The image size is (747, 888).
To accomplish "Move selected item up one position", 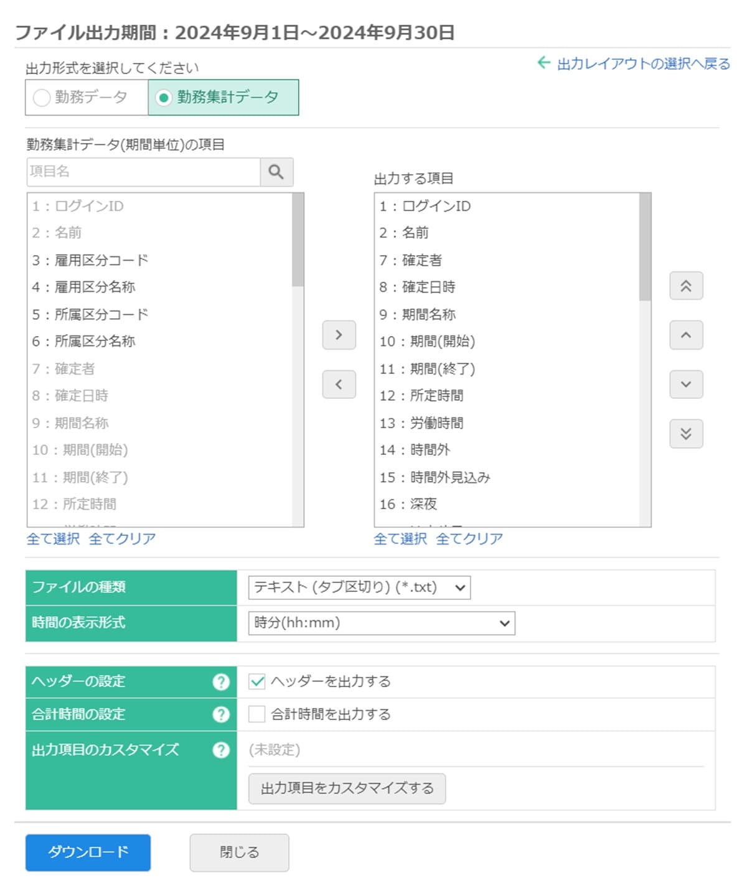I will click(x=686, y=335).
